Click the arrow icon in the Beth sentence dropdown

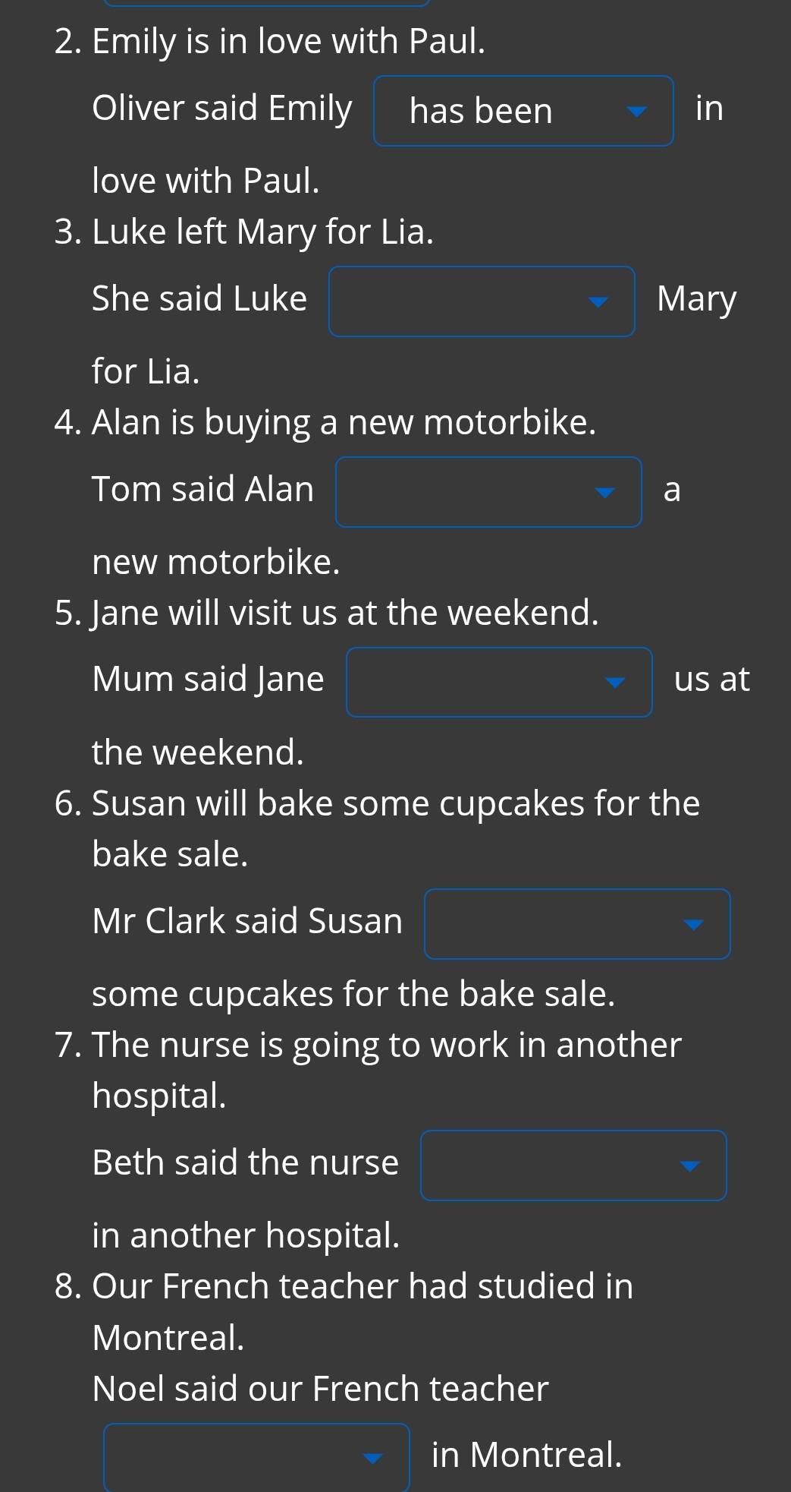click(x=689, y=1166)
